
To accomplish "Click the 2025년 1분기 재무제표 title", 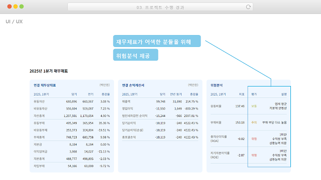I will [x=49, y=71].
